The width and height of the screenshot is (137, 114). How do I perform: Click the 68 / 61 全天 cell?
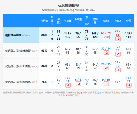[129, 51]
